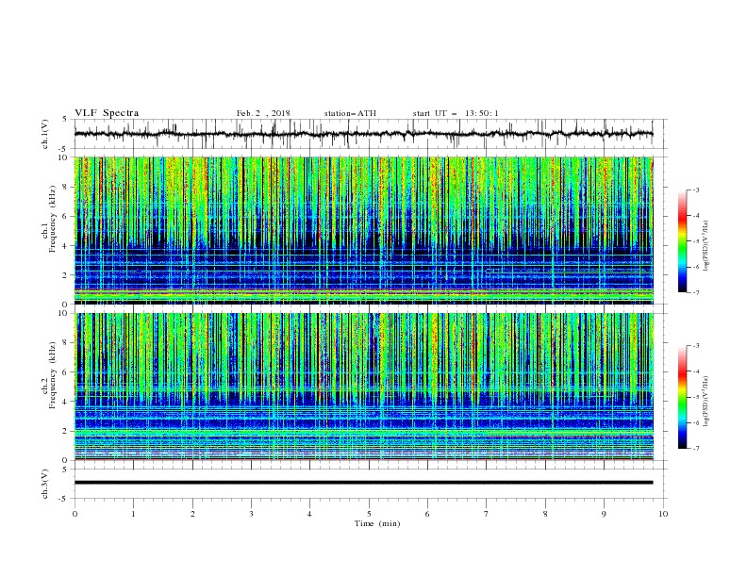The height and width of the screenshot is (577, 747).
Task: Click time axis tick label "5"
Action: tap(369, 514)
